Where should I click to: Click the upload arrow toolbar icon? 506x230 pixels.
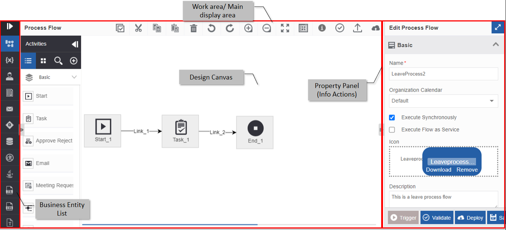point(357,28)
